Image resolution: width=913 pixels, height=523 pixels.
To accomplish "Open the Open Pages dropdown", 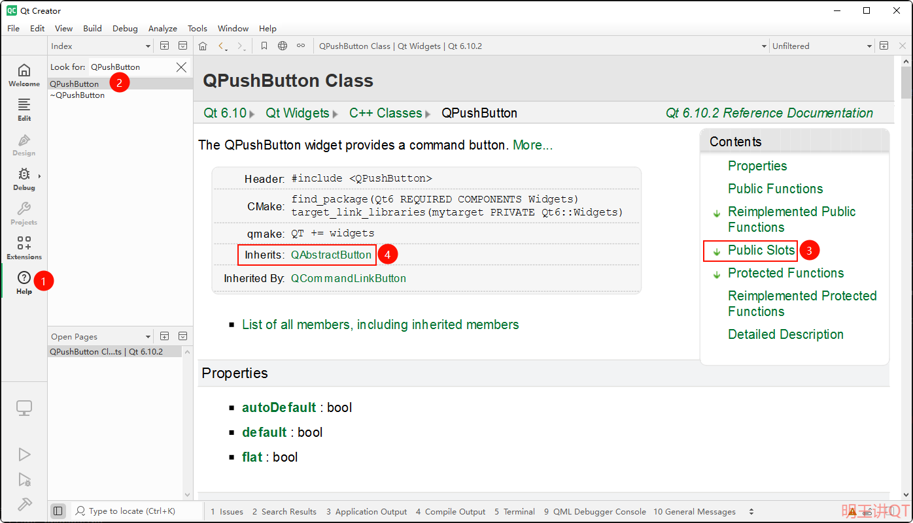I will [x=99, y=336].
